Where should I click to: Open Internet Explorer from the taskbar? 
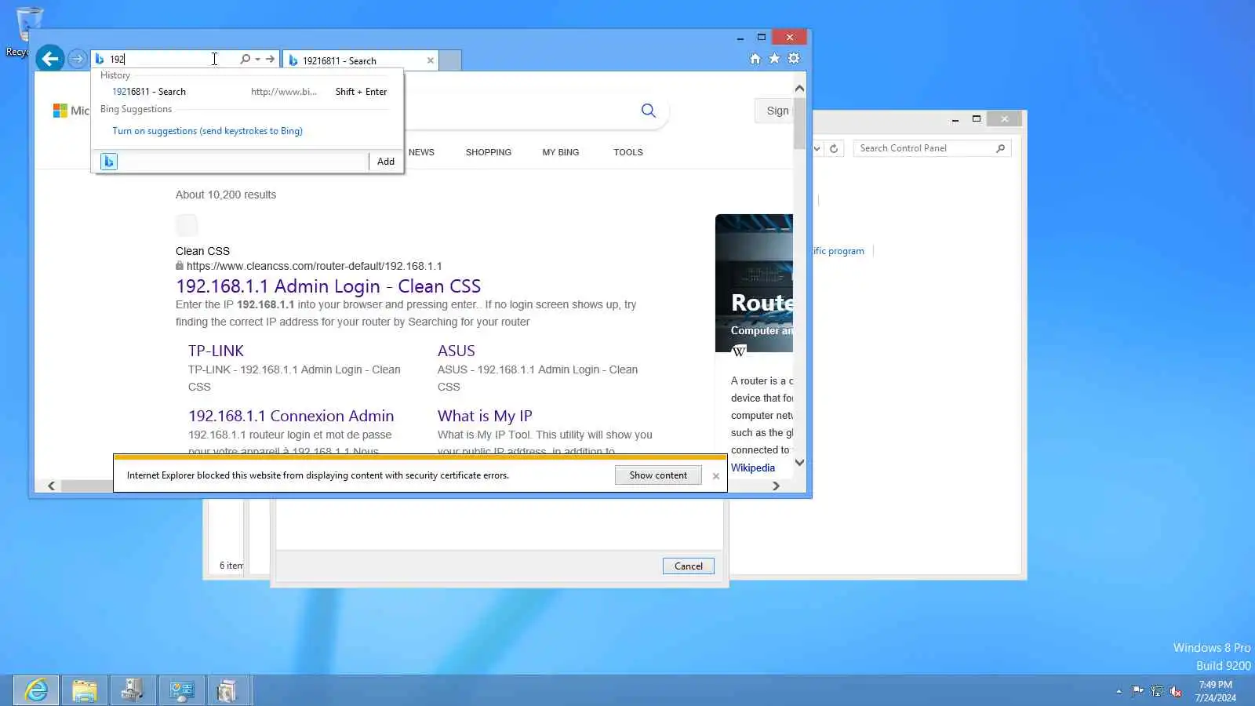tap(36, 690)
